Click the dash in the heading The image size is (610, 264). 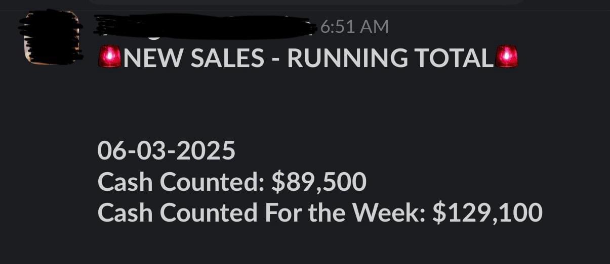click(x=275, y=59)
